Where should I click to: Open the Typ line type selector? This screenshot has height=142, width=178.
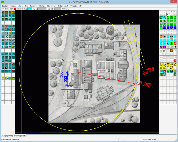[58, 9]
